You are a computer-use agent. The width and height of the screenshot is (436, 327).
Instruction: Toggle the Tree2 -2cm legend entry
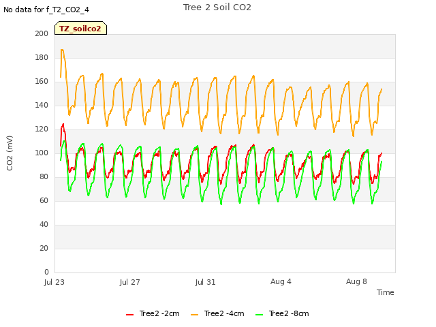(x=153, y=313)
